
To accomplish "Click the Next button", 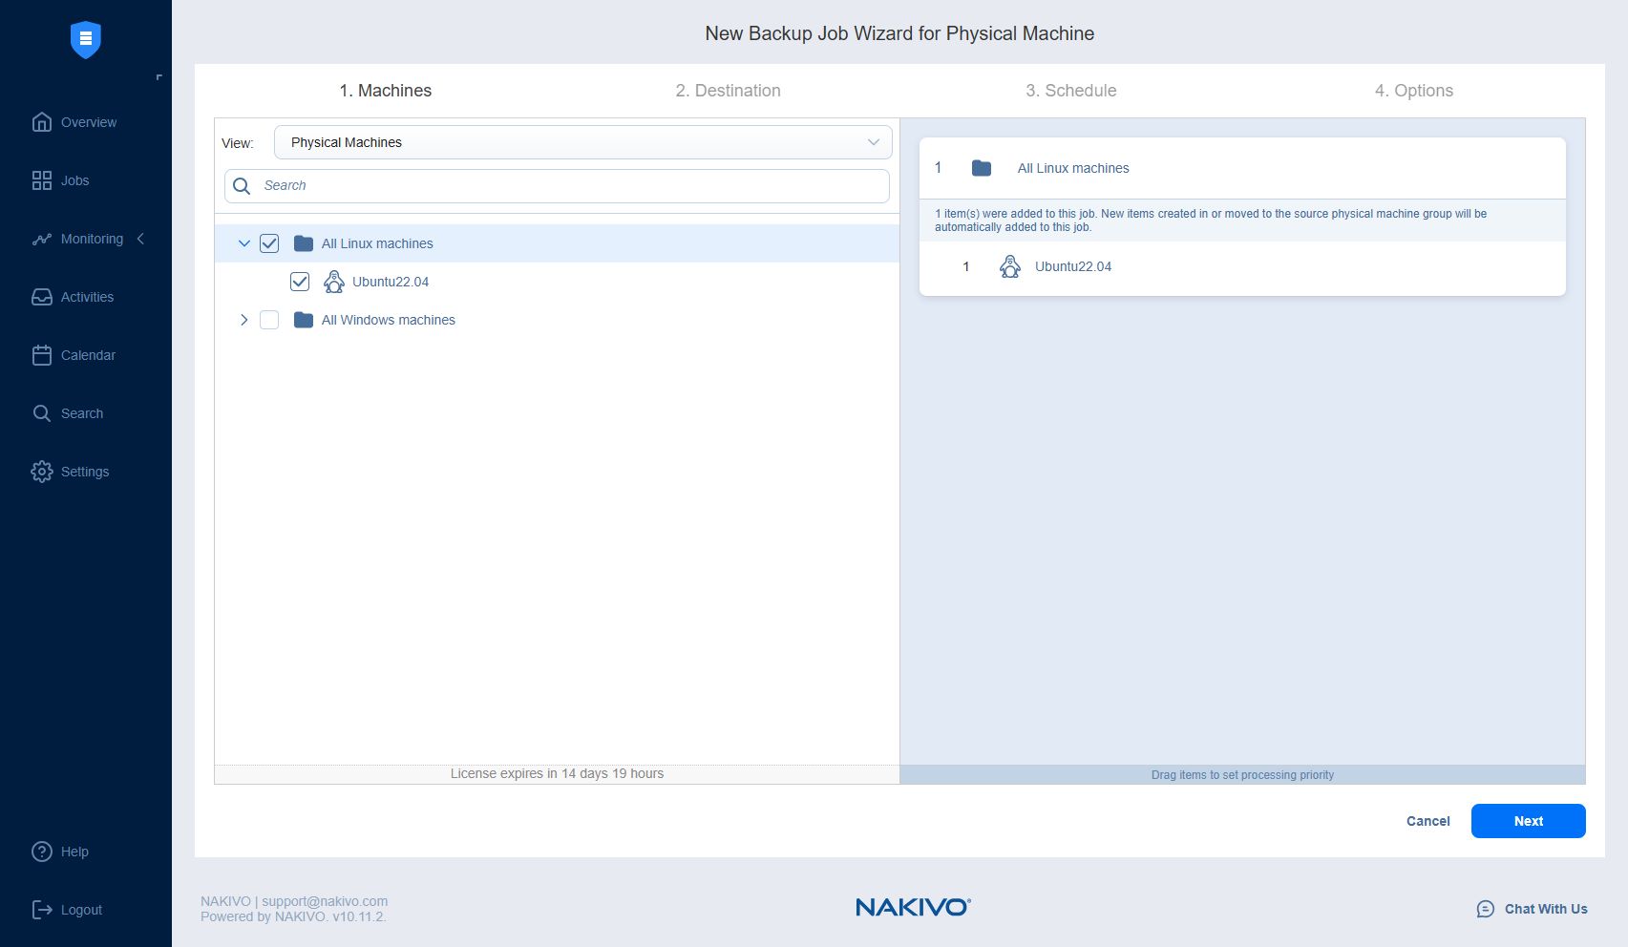I will [x=1528, y=821].
